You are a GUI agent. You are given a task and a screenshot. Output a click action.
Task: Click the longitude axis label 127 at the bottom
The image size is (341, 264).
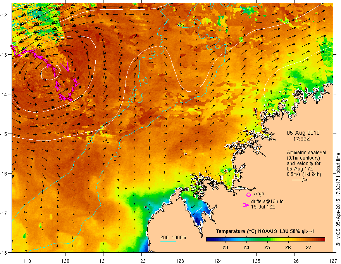(333, 261)
